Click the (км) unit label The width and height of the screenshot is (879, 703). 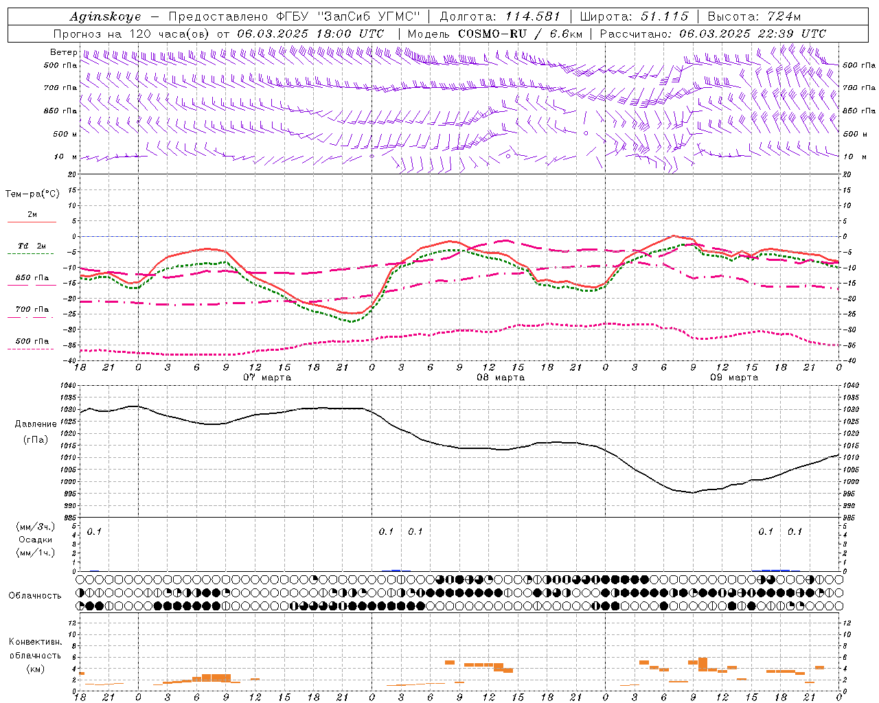(35, 669)
